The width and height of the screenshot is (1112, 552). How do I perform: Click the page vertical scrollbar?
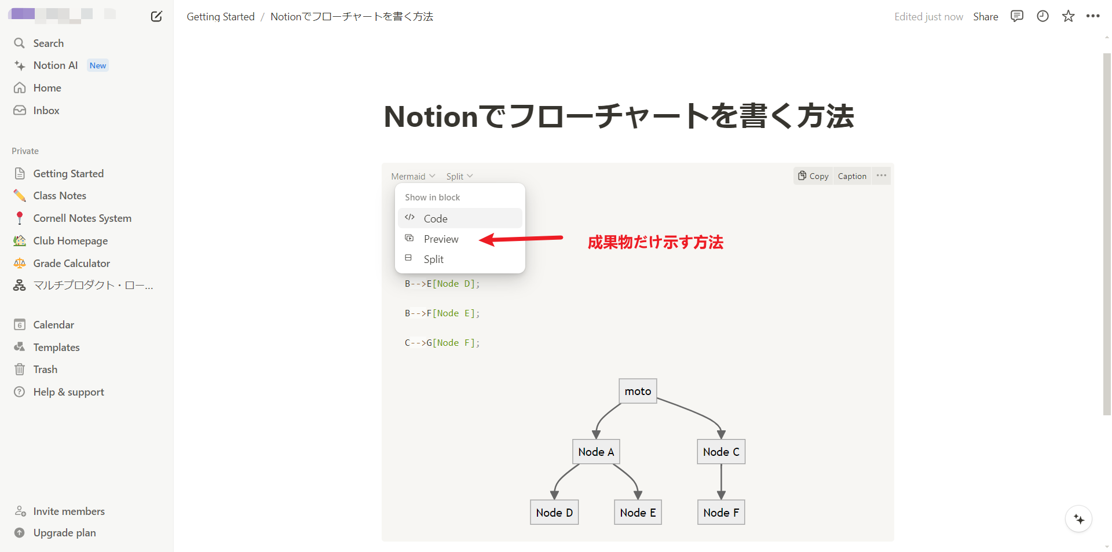tap(1107, 234)
